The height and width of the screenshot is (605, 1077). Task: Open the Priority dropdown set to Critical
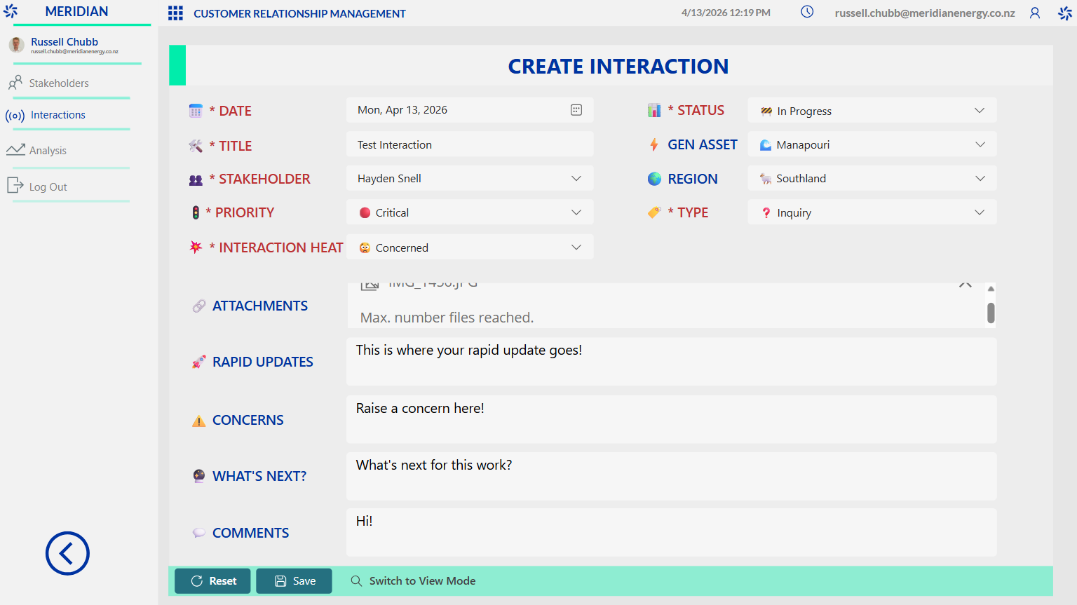click(576, 212)
